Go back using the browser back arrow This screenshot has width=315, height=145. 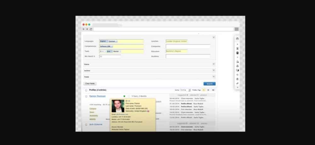click(83, 29)
